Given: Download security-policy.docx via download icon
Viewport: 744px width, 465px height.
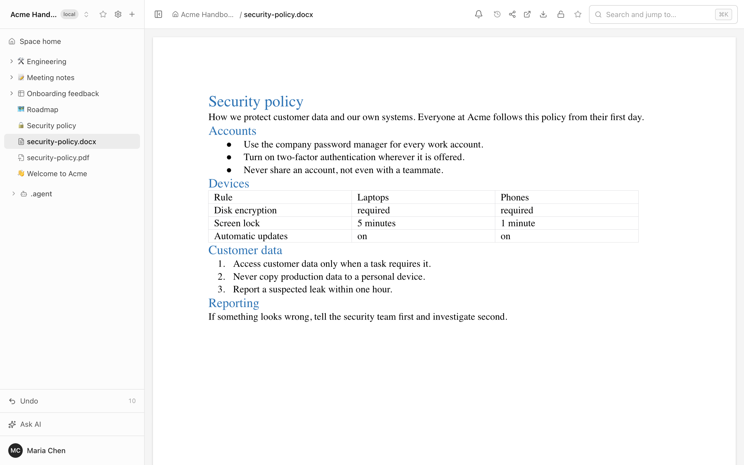Looking at the screenshot, I should 543,14.
